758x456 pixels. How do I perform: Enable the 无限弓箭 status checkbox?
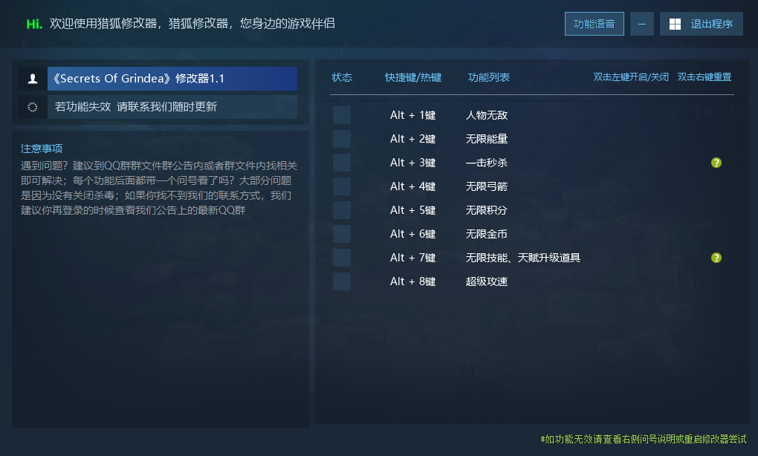342,186
